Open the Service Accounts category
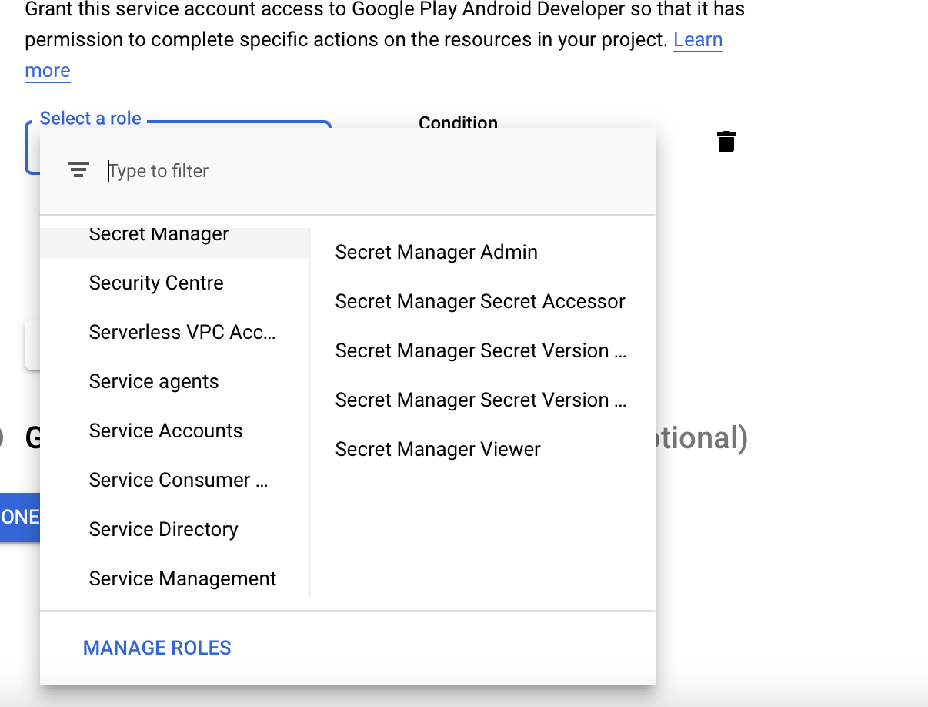This screenshot has width=928, height=707. 166,431
